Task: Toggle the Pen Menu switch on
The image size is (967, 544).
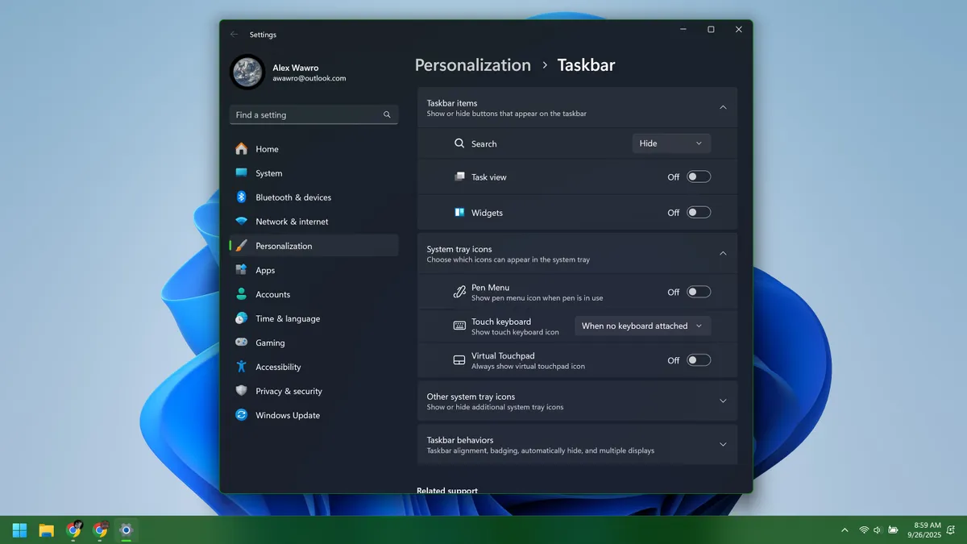Action: click(x=699, y=292)
